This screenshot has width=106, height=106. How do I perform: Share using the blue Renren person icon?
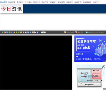(12, 32)
